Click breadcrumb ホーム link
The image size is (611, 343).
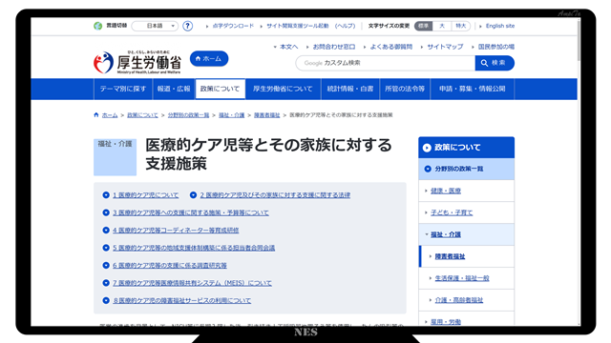(x=110, y=115)
